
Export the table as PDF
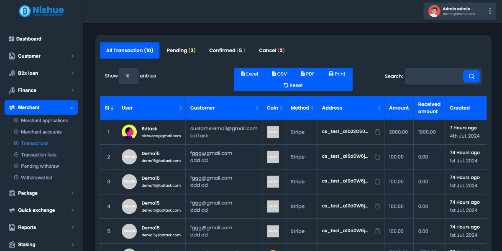(x=307, y=74)
